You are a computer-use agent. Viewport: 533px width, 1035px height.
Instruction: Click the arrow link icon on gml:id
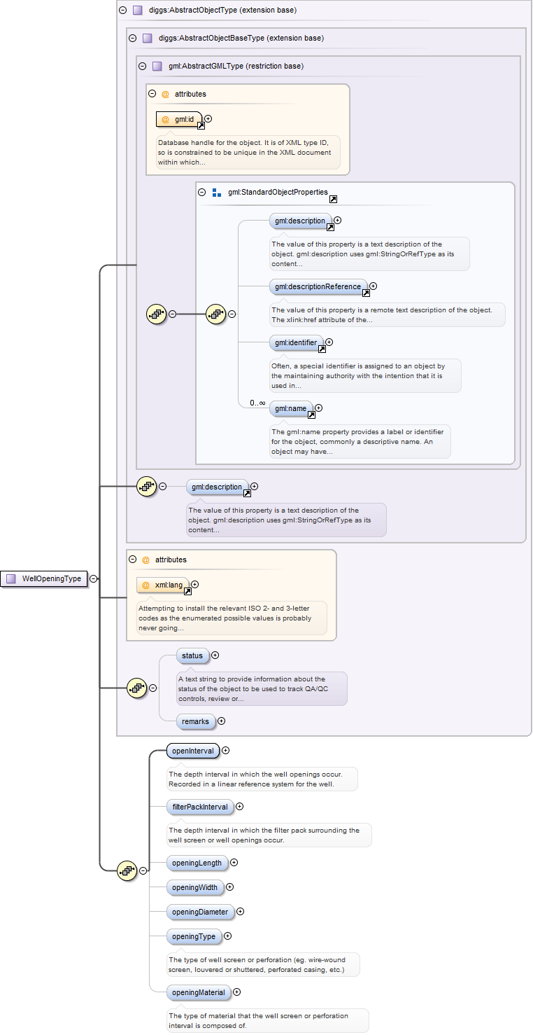[201, 126]
